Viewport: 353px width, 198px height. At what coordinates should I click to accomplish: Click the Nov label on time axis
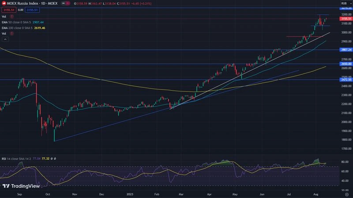tap(75, 194)
